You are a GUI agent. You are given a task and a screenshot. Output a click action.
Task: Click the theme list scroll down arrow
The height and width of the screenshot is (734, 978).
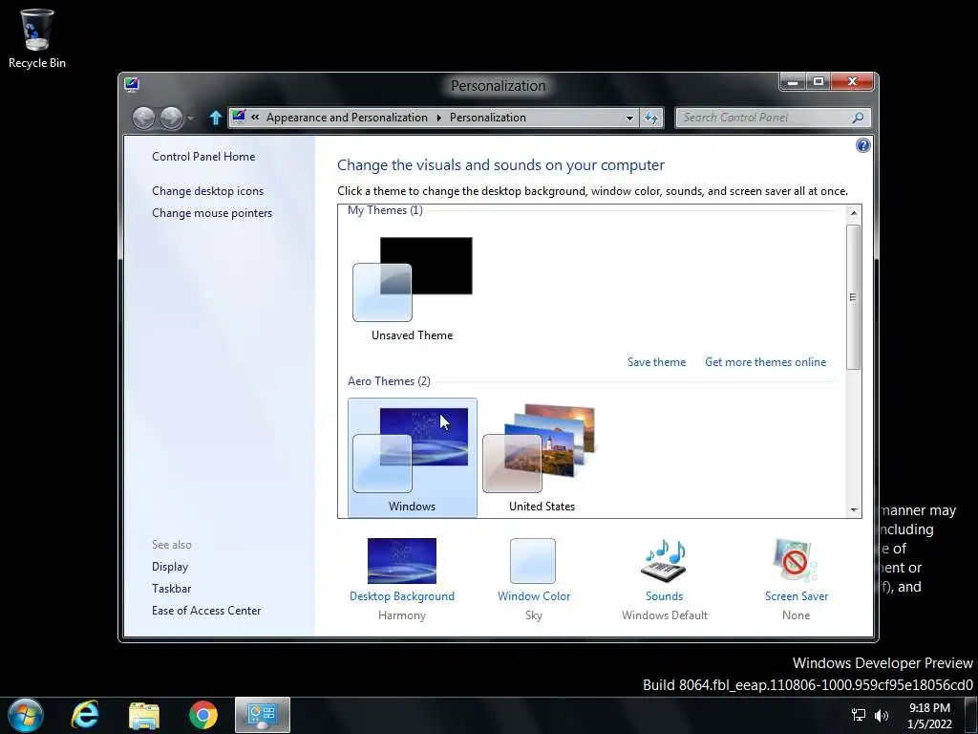tap(854, 510)
